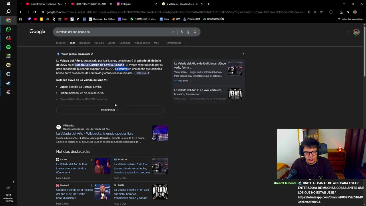Viewport: 366px width, 206px height.
Task: Search by image with Google Lens
Action: [x=188, y=32]
